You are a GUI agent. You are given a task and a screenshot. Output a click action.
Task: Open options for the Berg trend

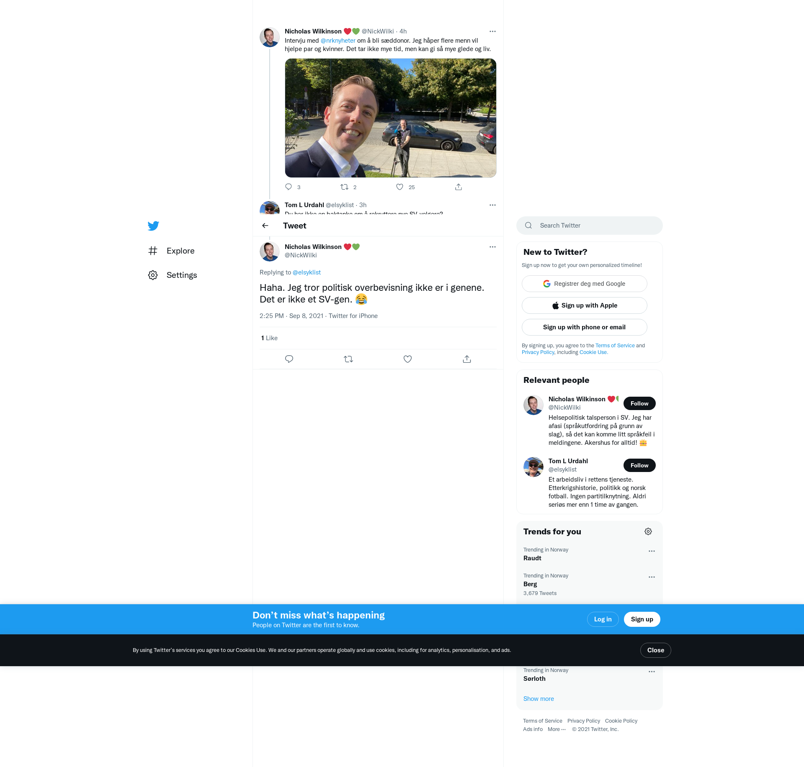point(652,577)
